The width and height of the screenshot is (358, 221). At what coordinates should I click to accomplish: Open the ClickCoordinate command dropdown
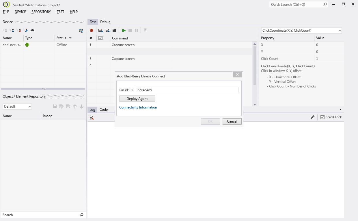point(340,31)
